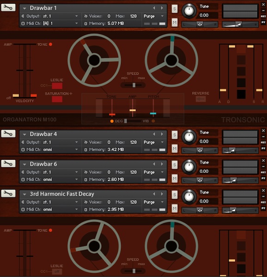Solo the Drawbar 4 instrument
267x277 pixels.
tap(175, 135)
